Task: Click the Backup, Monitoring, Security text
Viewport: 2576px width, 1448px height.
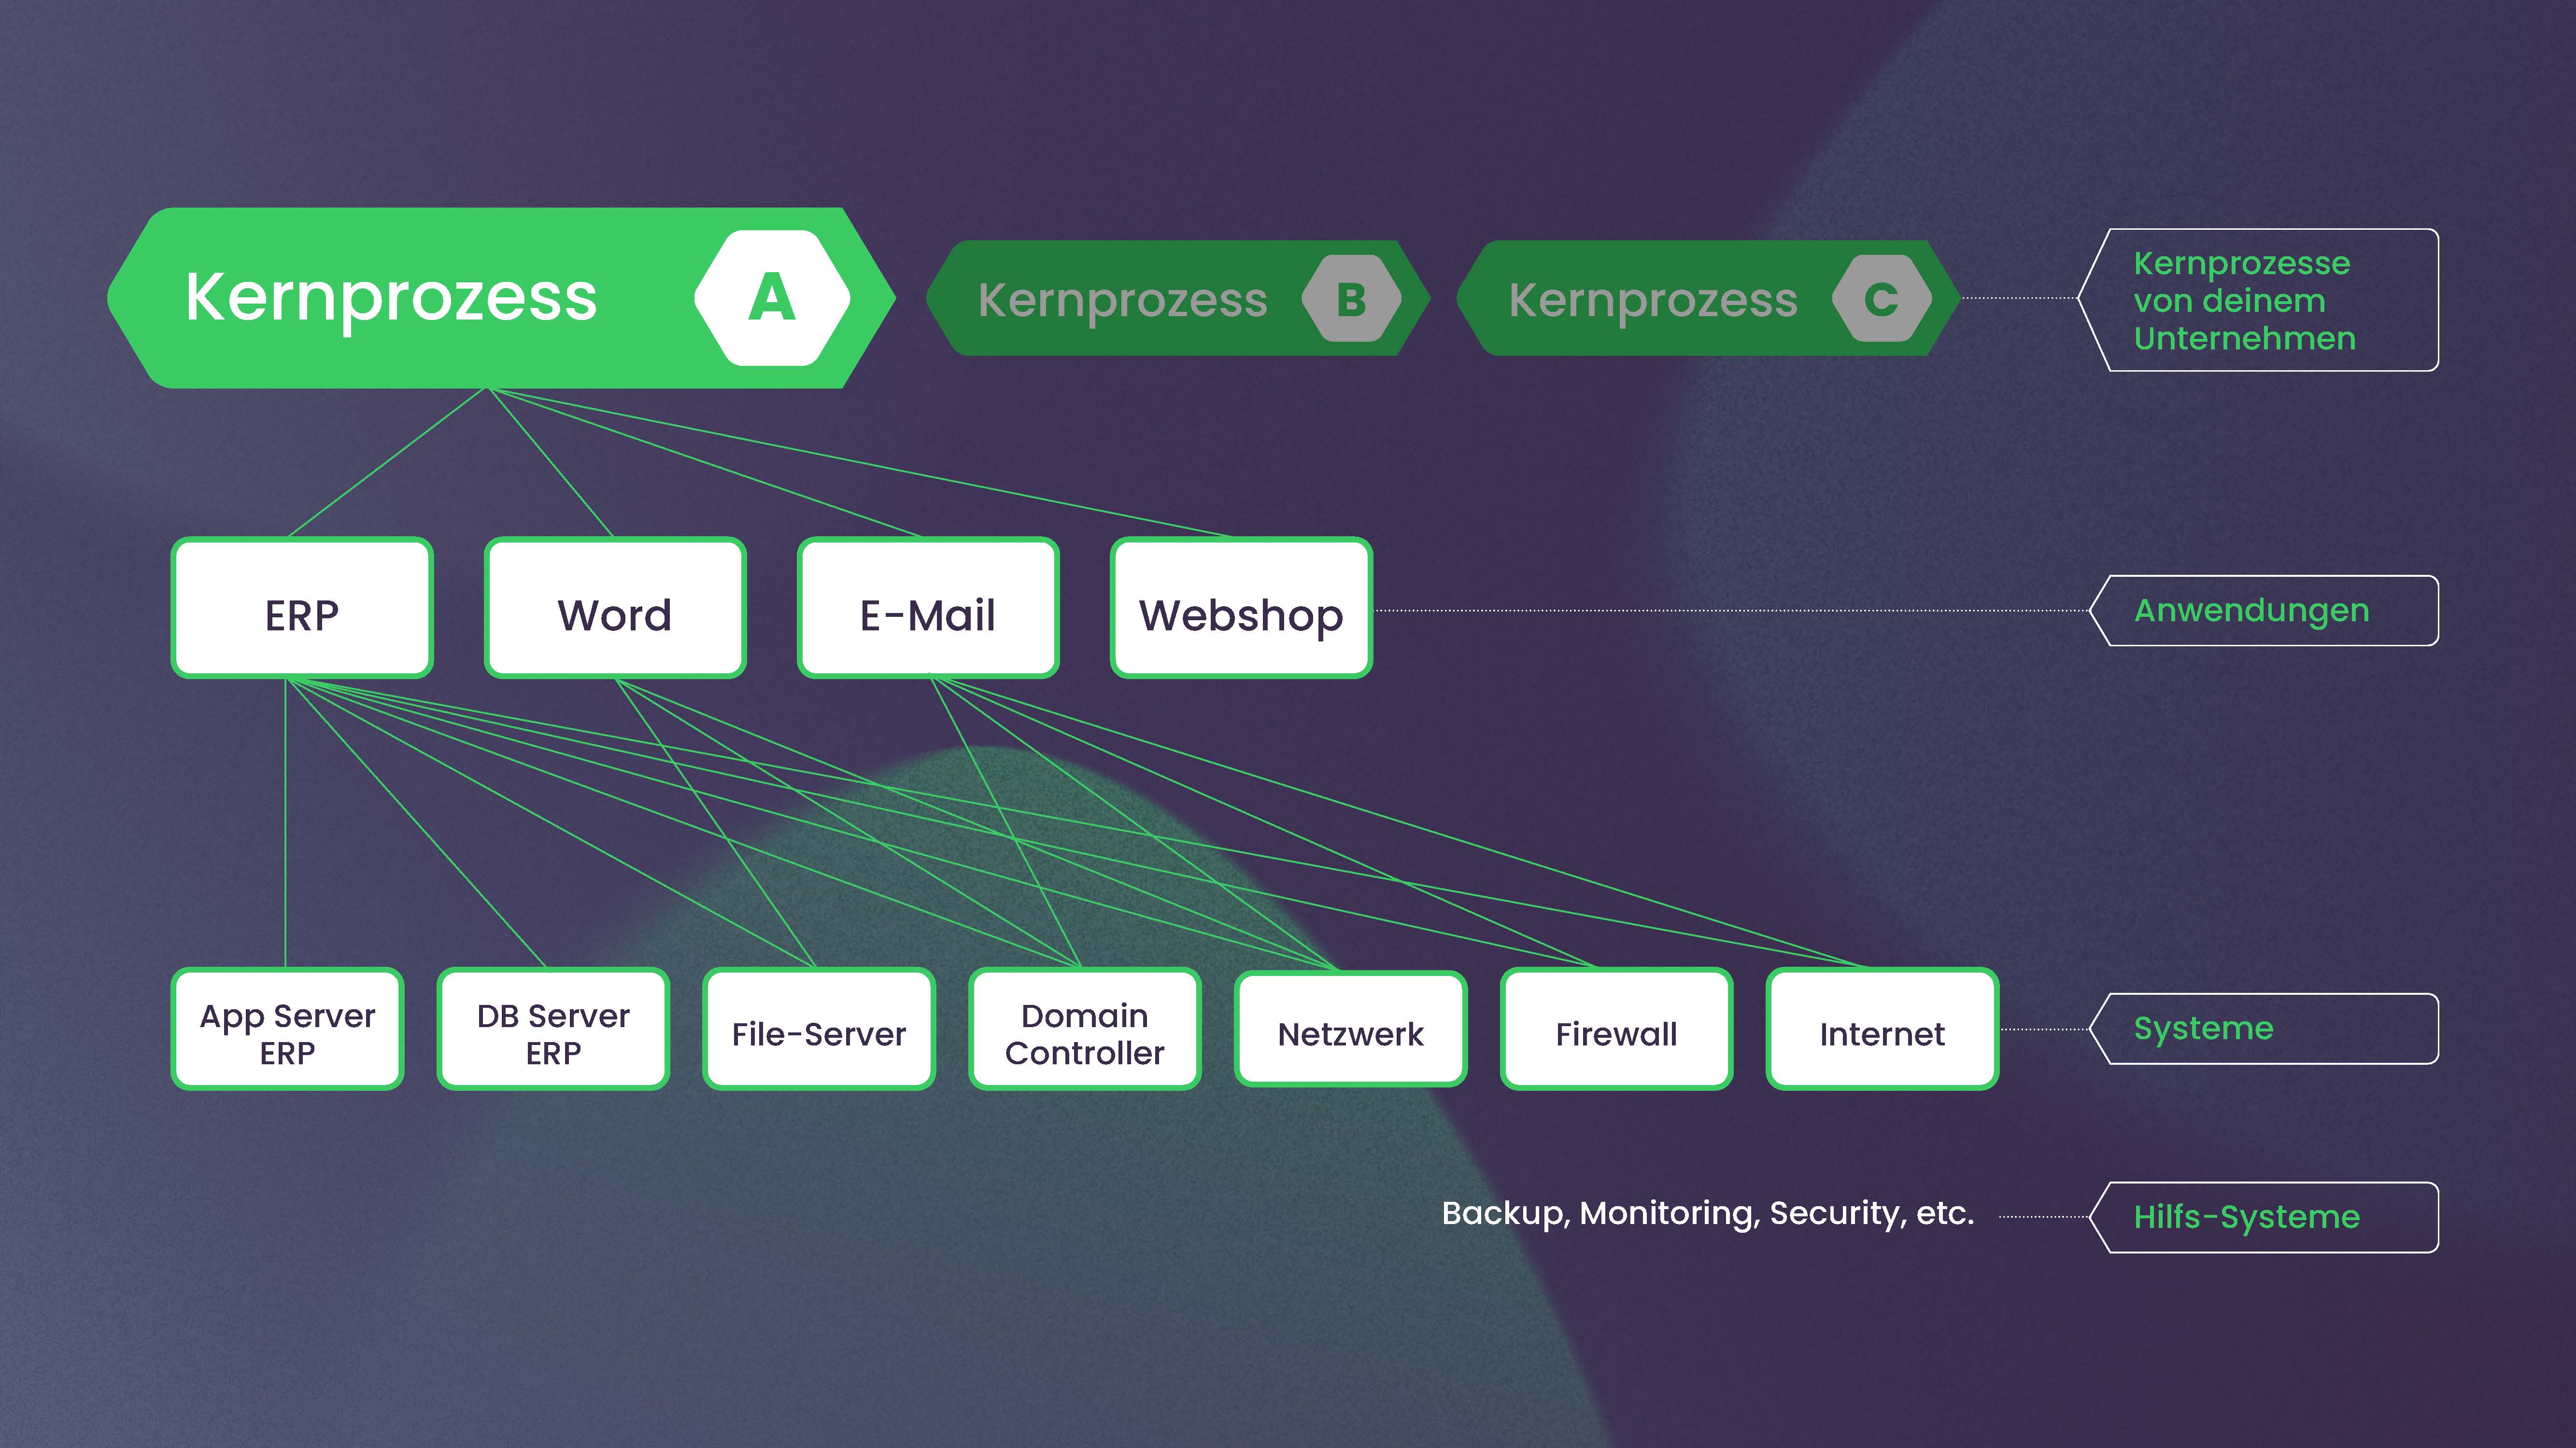Action: pos(1707,1213)
